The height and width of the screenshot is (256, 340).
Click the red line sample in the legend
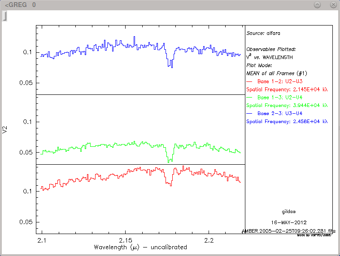click(x=249, y=81)
